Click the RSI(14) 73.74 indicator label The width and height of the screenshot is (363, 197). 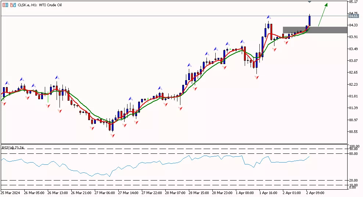13,148
